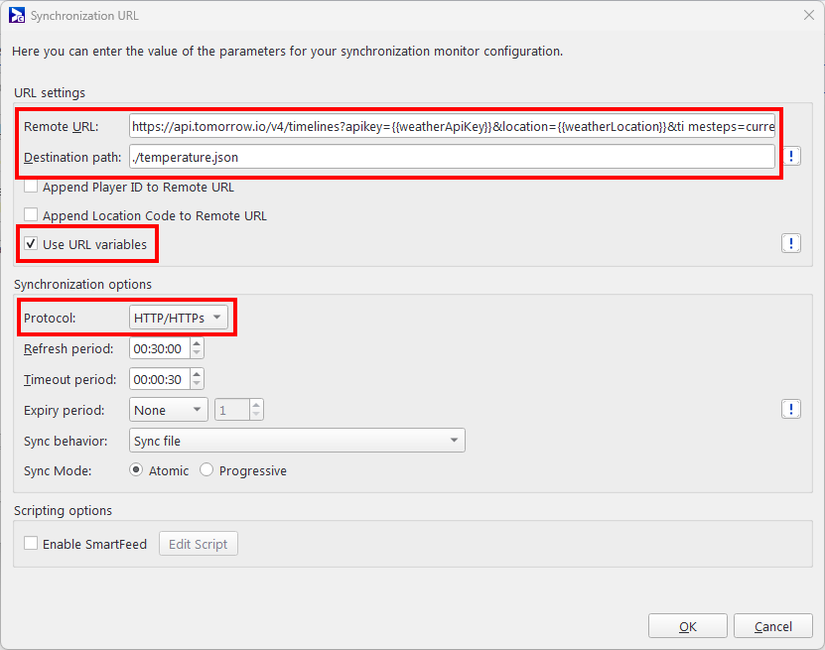
Task: Click the info icon beside Destination path
Action: 791,157
